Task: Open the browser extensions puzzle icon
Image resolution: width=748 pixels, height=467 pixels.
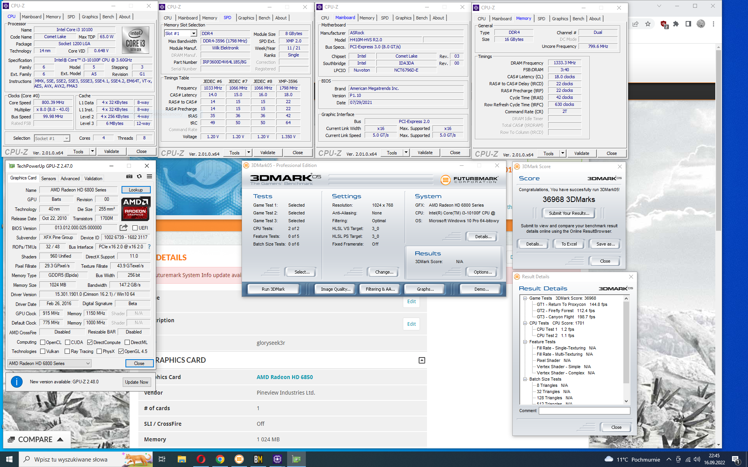Action: [676, 24]
